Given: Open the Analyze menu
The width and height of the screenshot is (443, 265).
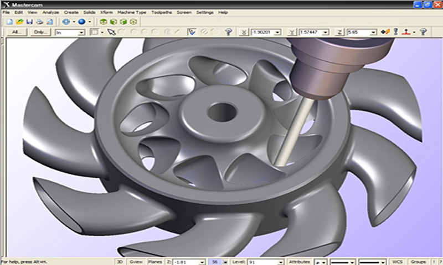Looking at the screenshot, I should (x=50, y=12).
